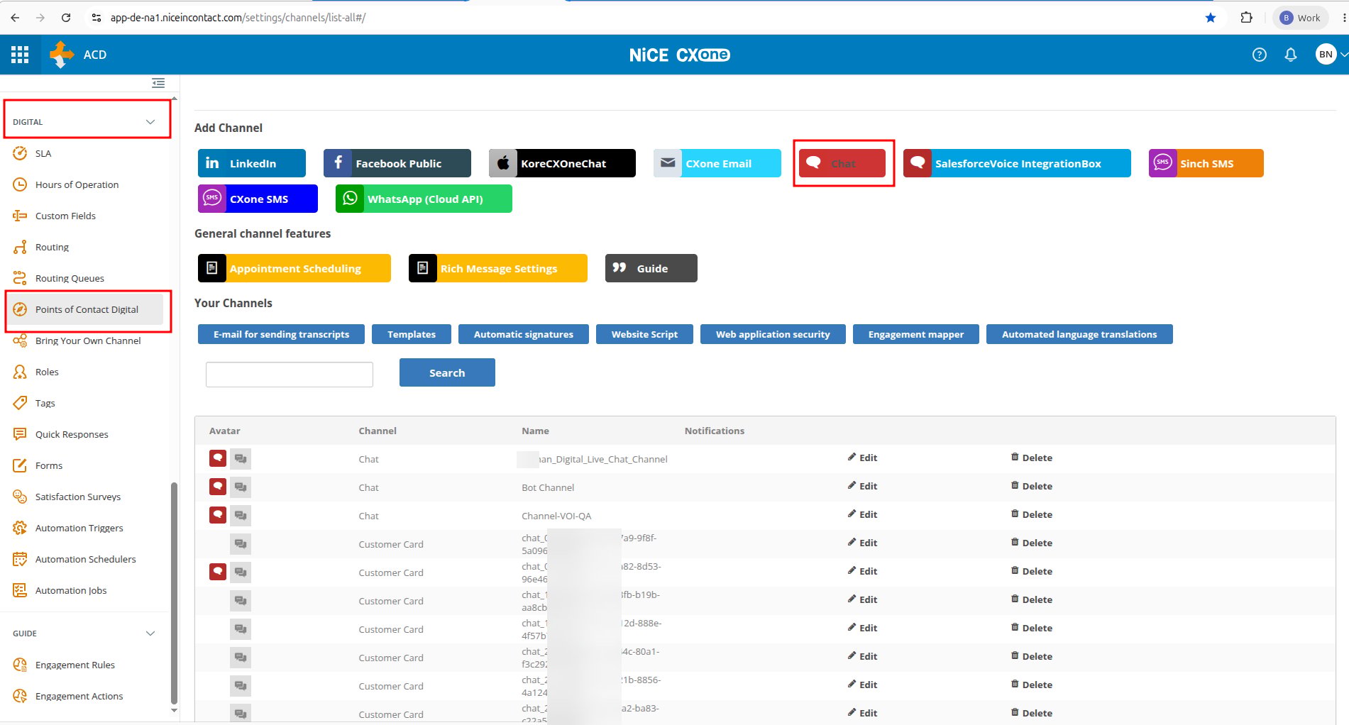Screen dimensions: 1349x725
Task: Click the ACD application logo icon
Action: pos(62,55)
